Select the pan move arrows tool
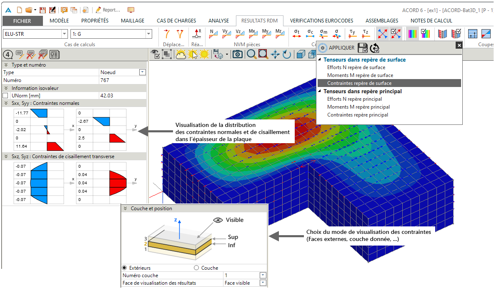This screenshot has height=288, width=494. [x=275, y=55]
